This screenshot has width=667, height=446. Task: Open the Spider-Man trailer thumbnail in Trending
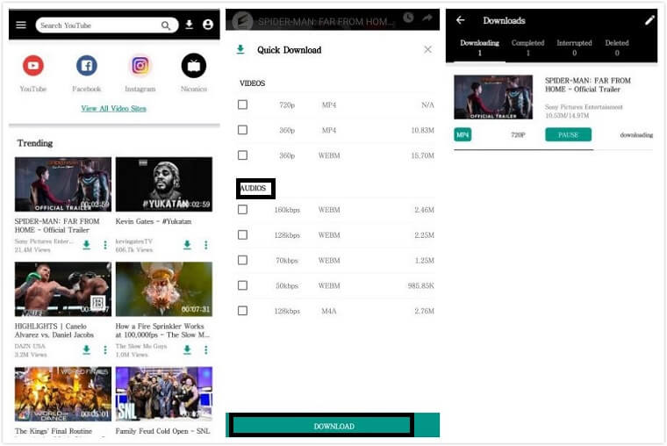[63, 184]
